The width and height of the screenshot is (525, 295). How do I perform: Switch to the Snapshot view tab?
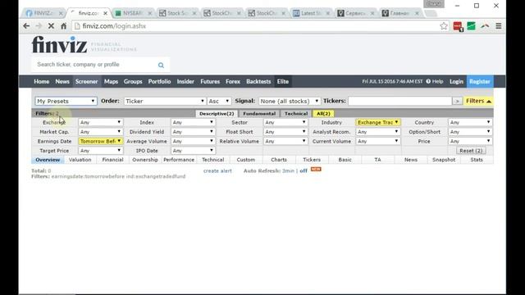point(444,160)
